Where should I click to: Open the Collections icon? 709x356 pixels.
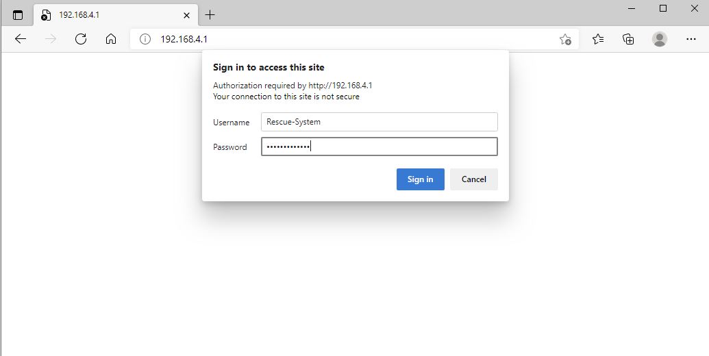click(x=628, y=39)
